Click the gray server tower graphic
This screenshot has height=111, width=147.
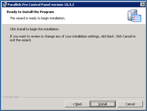pyautogui.click(x=131, y=15)
